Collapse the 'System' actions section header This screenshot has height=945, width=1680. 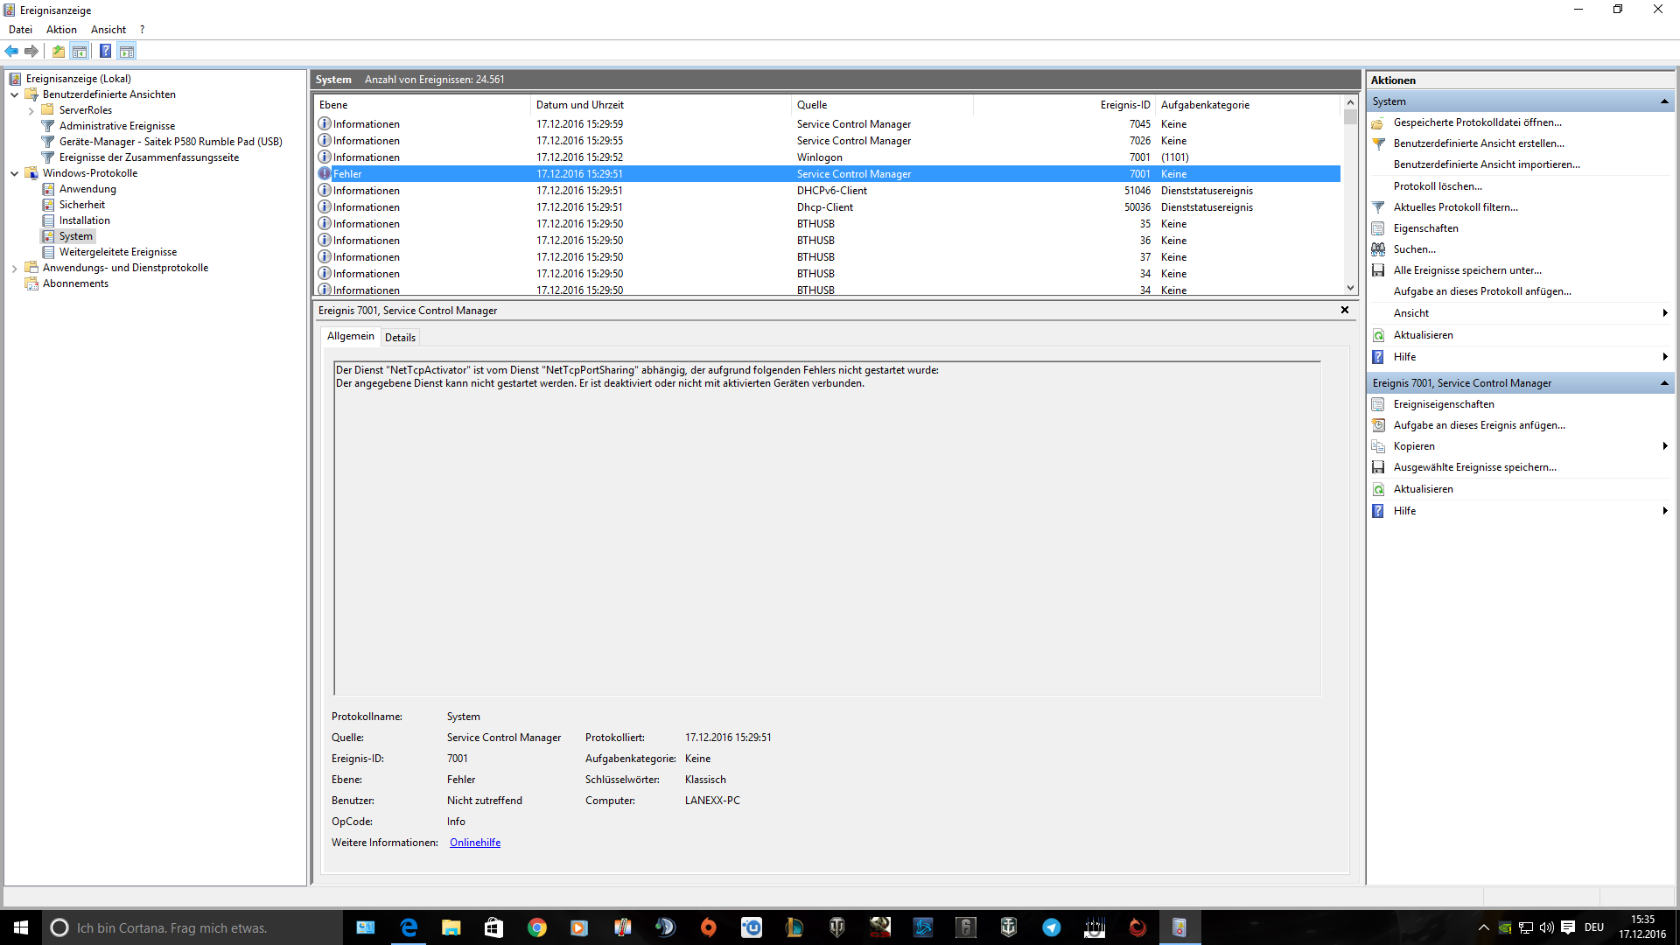(x=1663, y=101)
